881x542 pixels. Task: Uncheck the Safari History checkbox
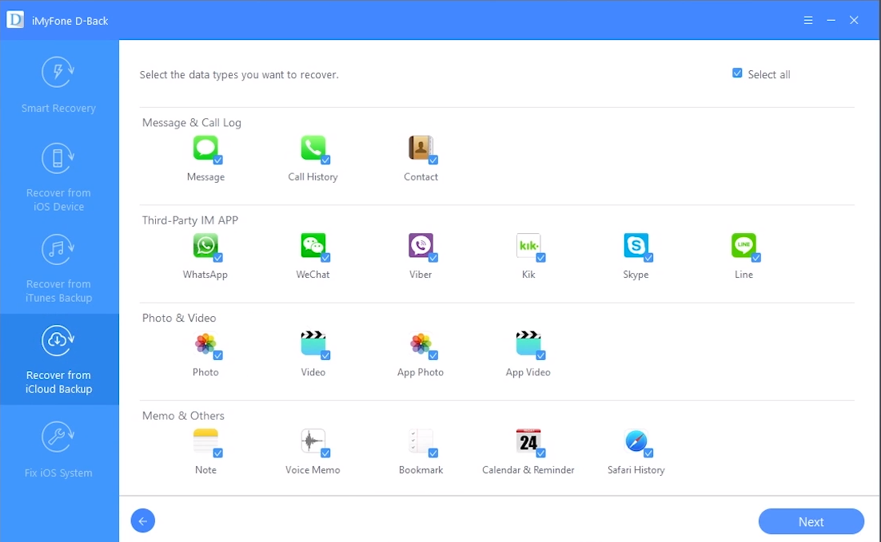(648, 453)
